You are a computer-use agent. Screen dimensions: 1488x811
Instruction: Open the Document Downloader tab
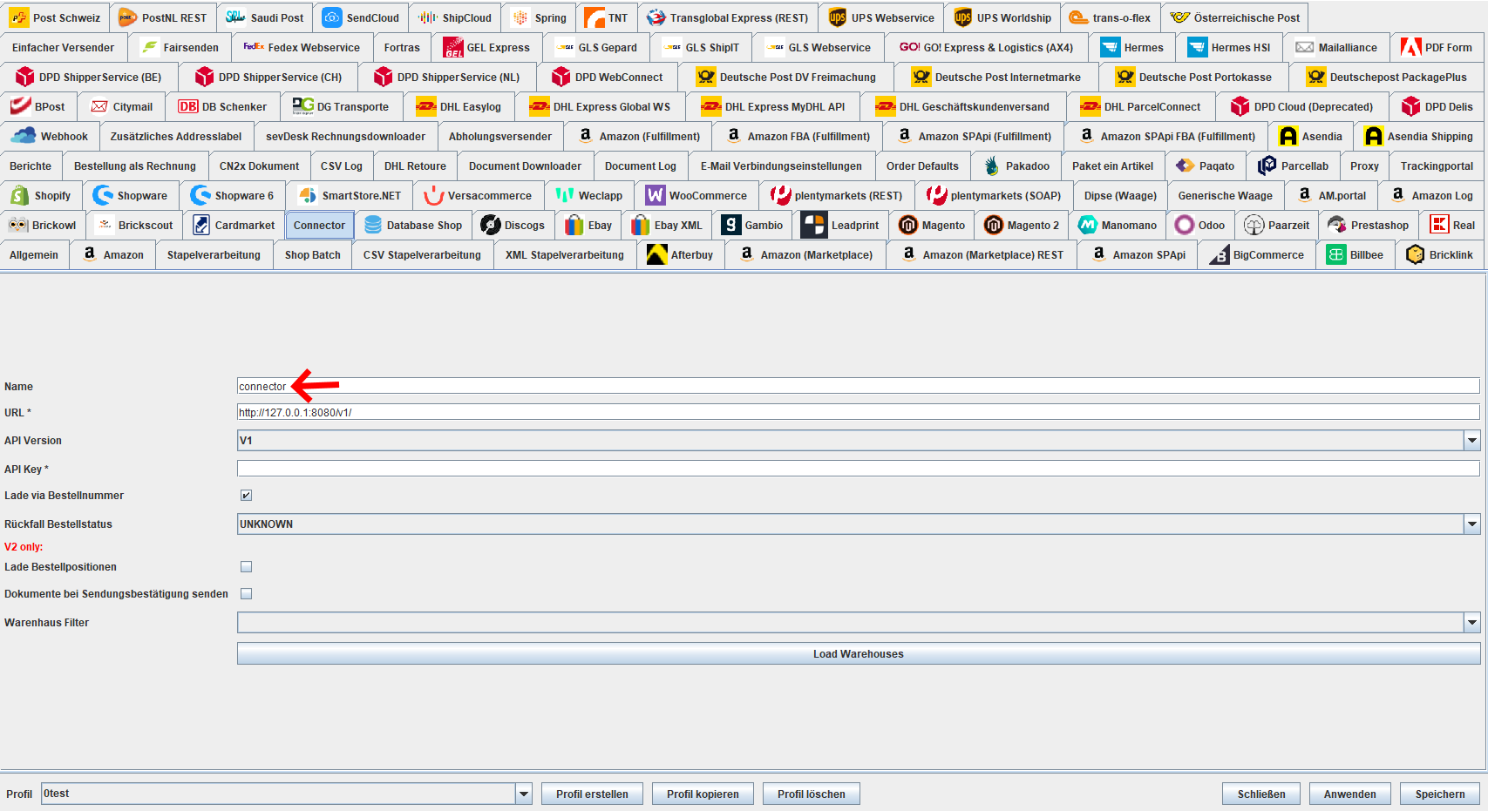pos(525,166)
